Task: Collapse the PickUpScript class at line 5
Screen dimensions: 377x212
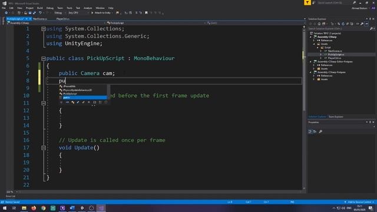Action: (x=44, y=58)
